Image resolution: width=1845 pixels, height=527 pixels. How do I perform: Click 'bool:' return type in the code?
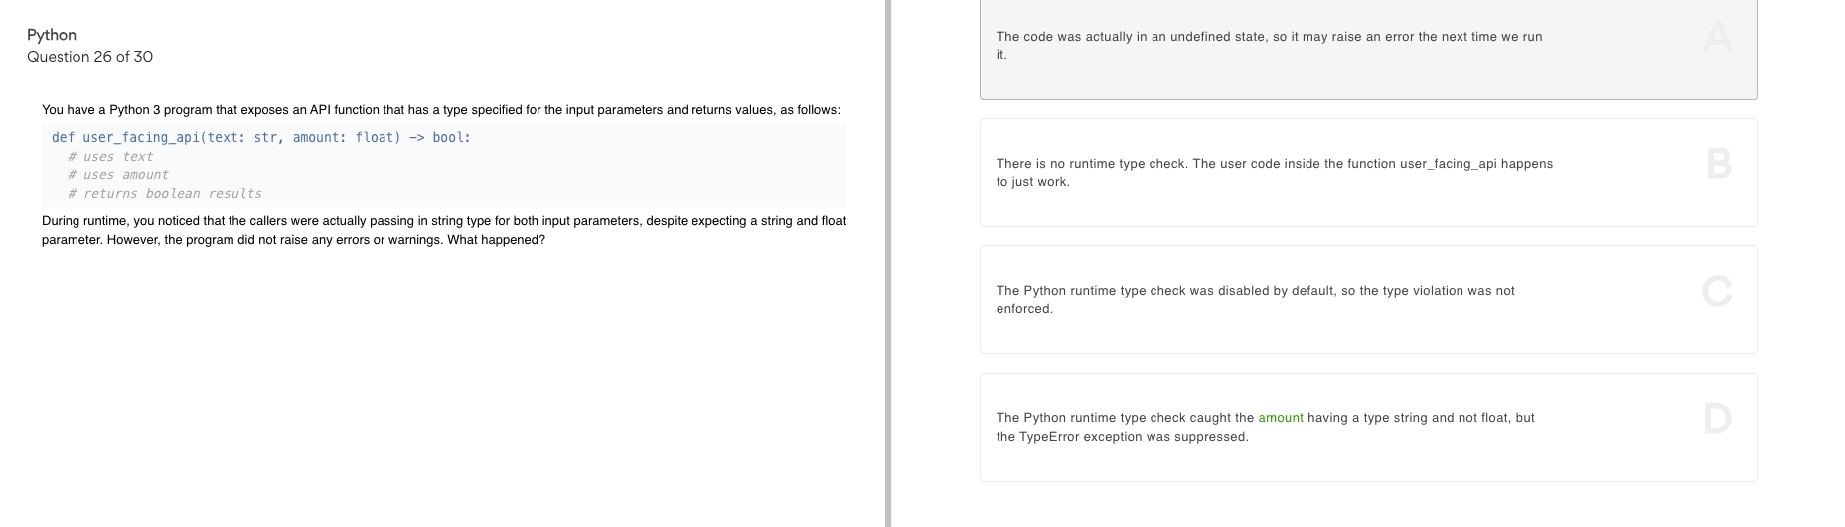point(452,138)
